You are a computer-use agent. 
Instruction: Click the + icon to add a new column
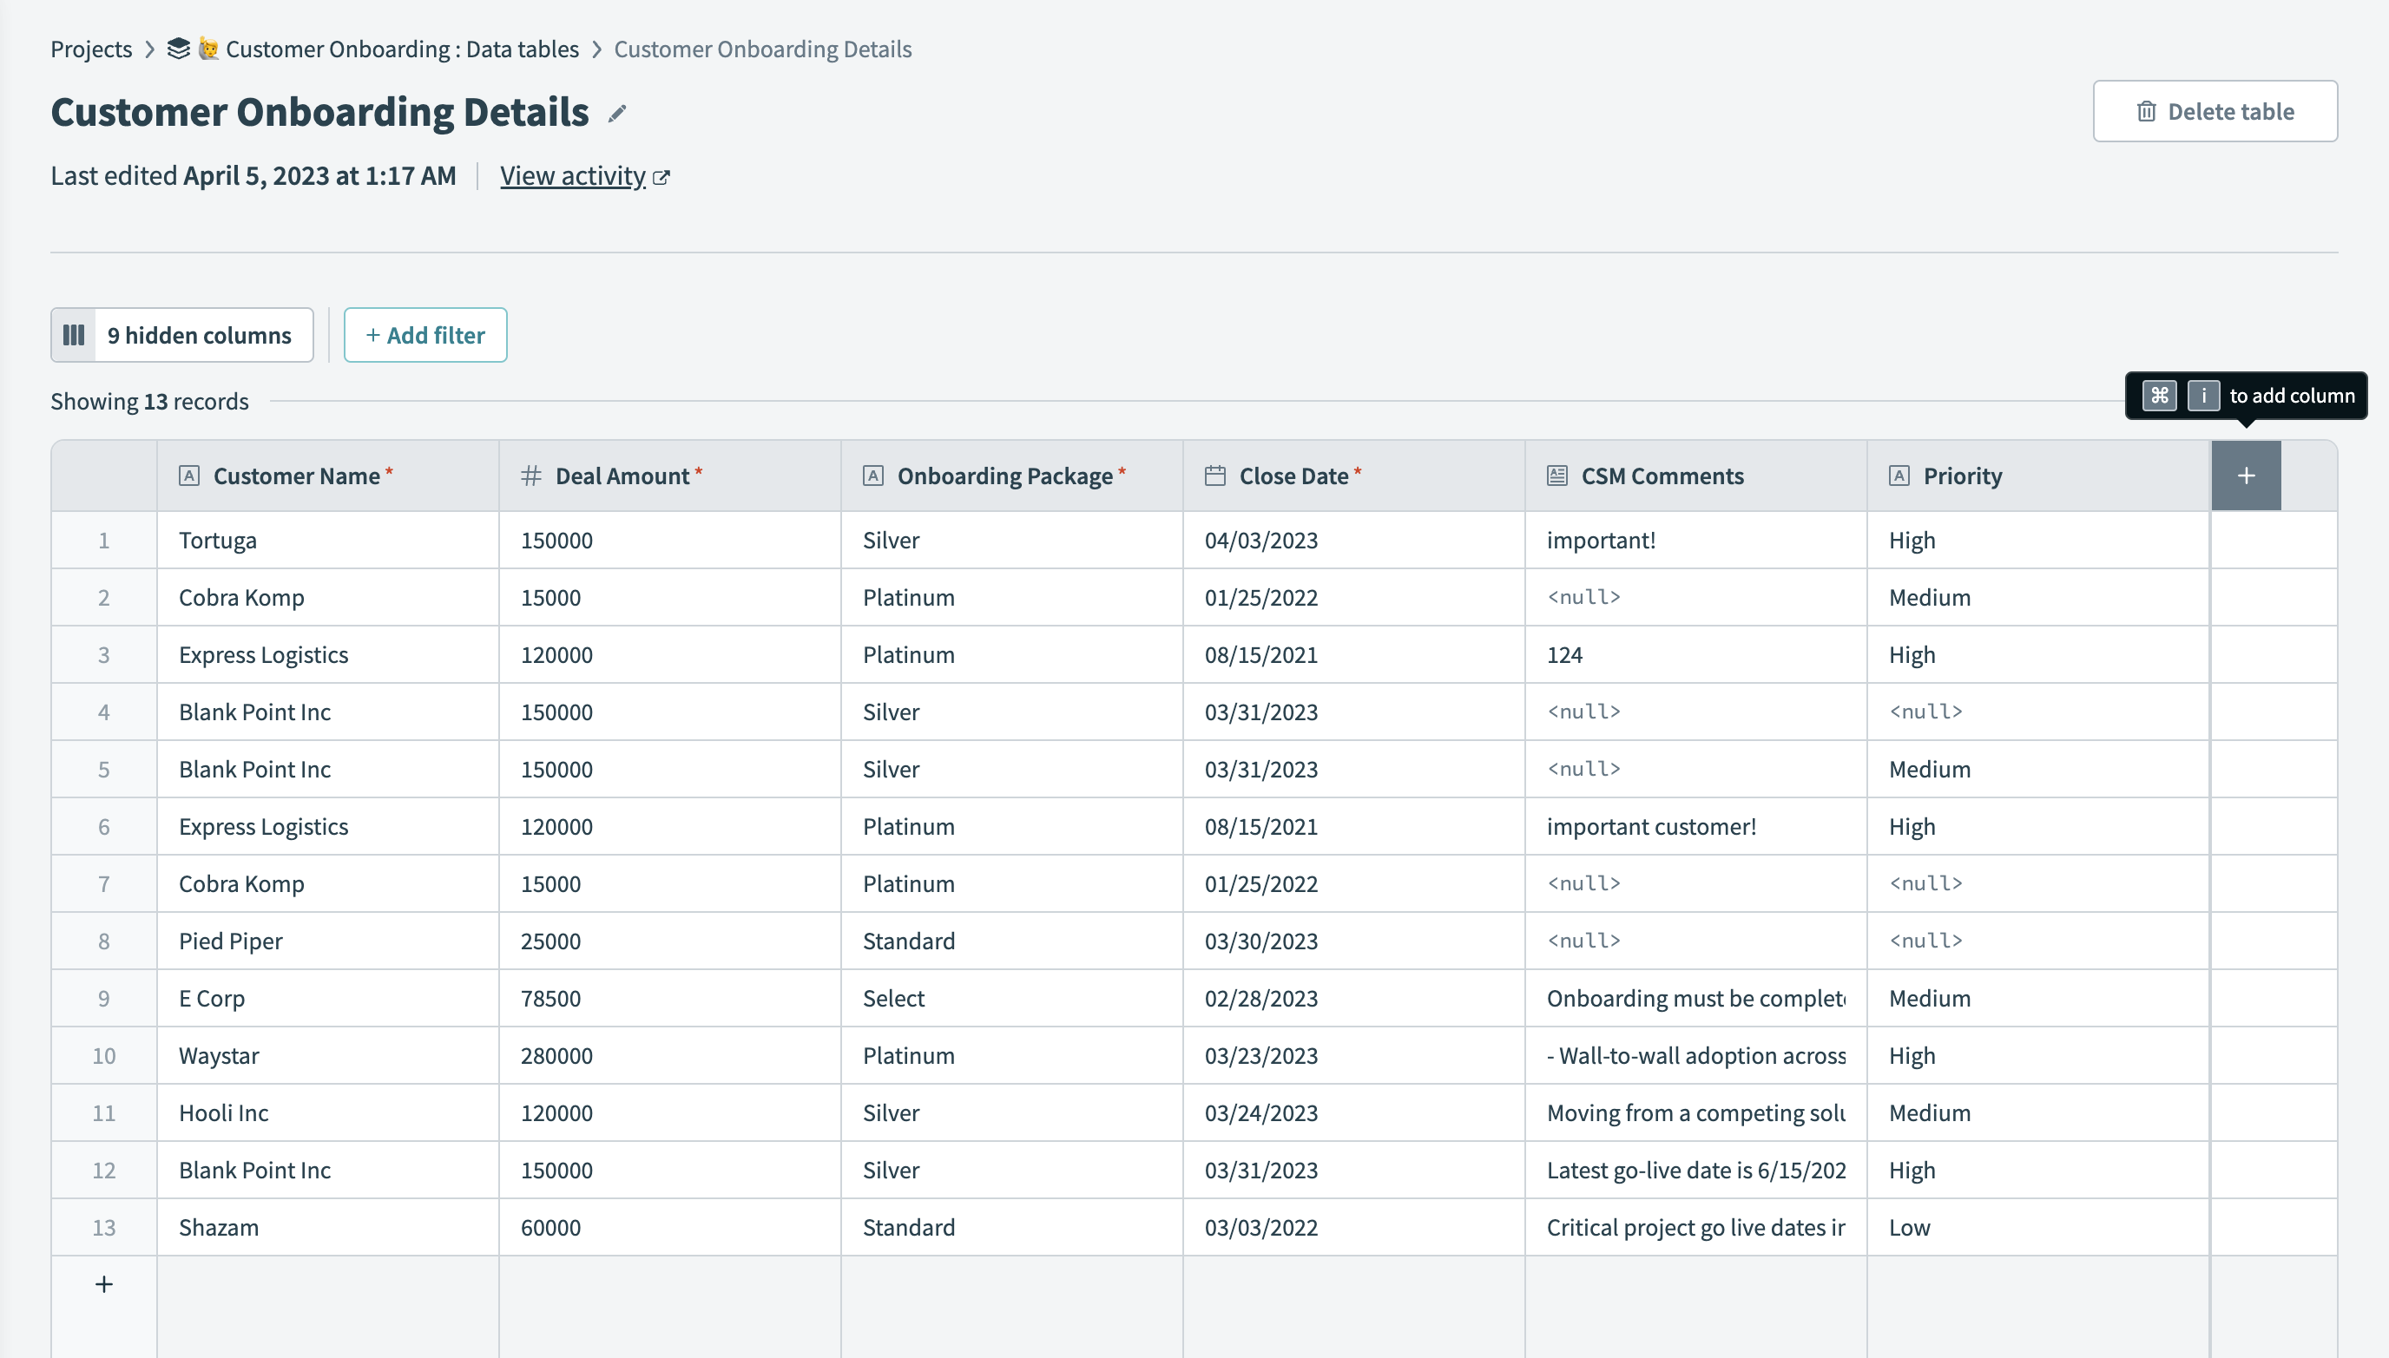coord(2247,475)
